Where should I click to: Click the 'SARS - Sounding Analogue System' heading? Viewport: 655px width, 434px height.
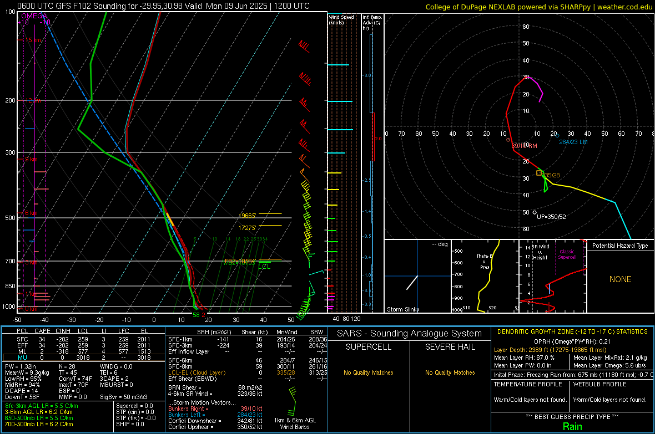tap(410, 334)
